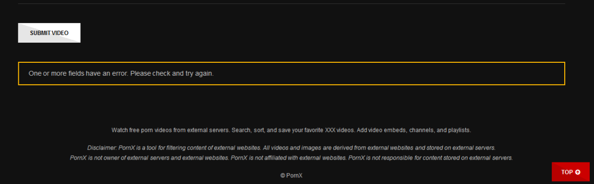Click the '© PornX' copyright text
Viewport: 594px width, 184px height.
click(x=291, y=175)
